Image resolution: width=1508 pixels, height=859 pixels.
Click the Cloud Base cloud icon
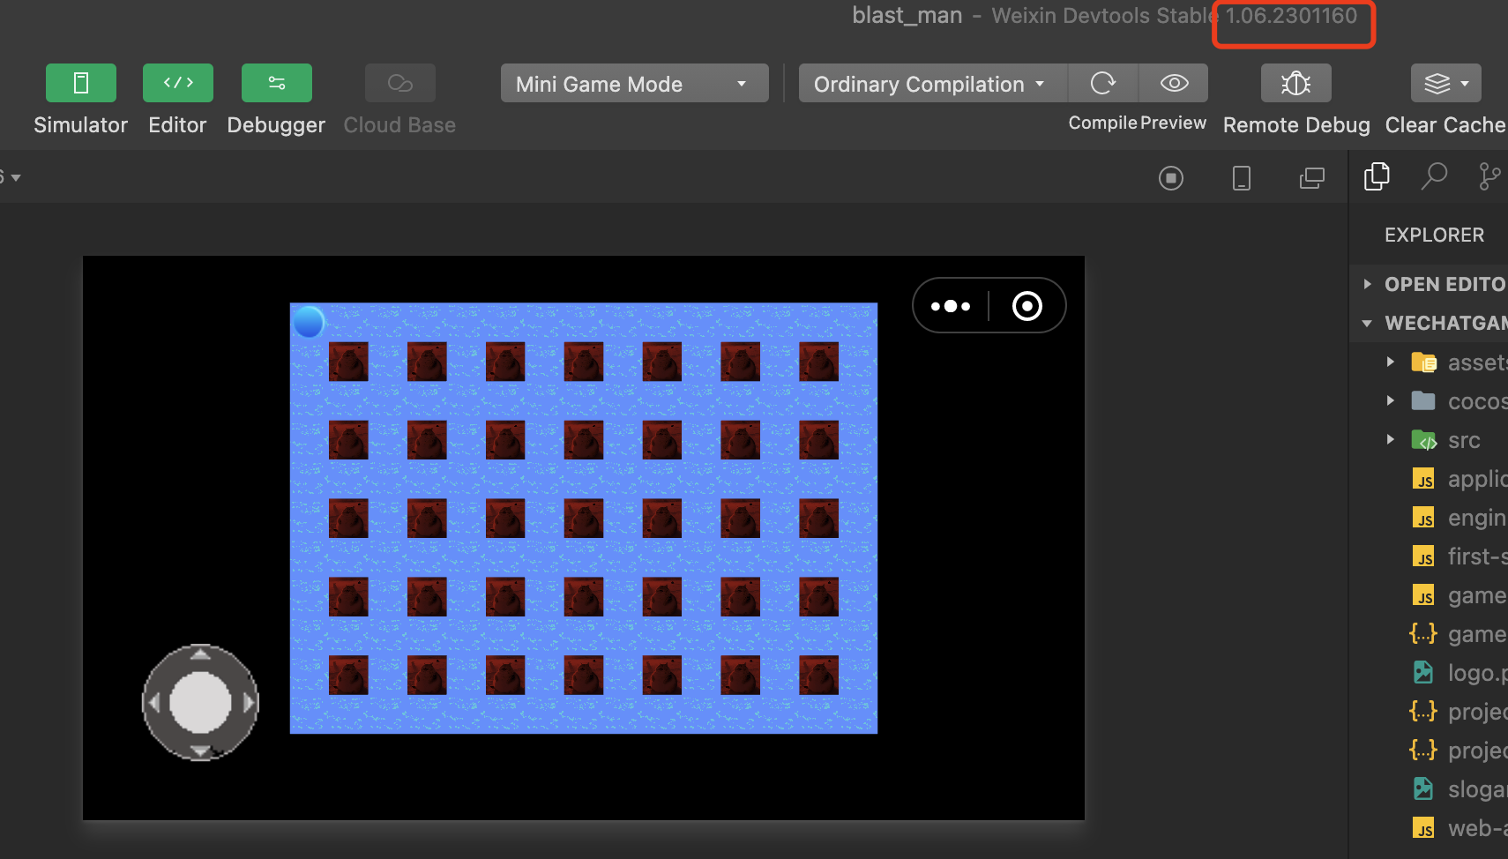400,83
